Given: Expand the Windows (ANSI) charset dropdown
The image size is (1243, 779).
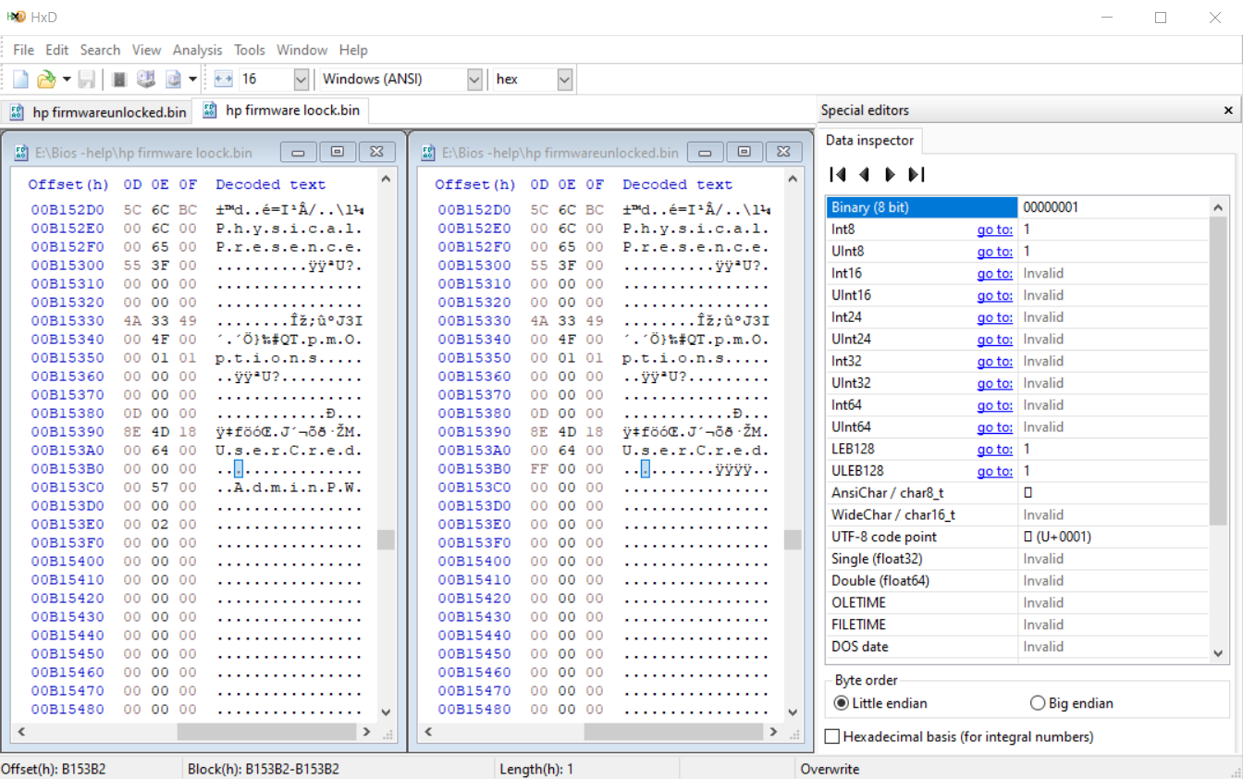Looking at the screenshot, I should (474, 80).
